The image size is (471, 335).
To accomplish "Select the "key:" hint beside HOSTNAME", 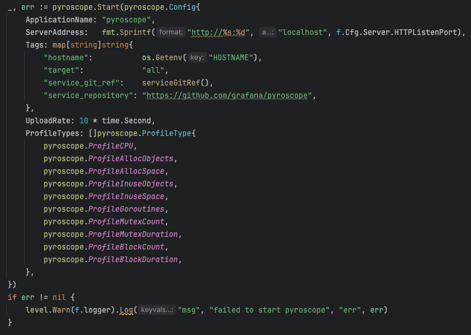I will coord(197,57).
